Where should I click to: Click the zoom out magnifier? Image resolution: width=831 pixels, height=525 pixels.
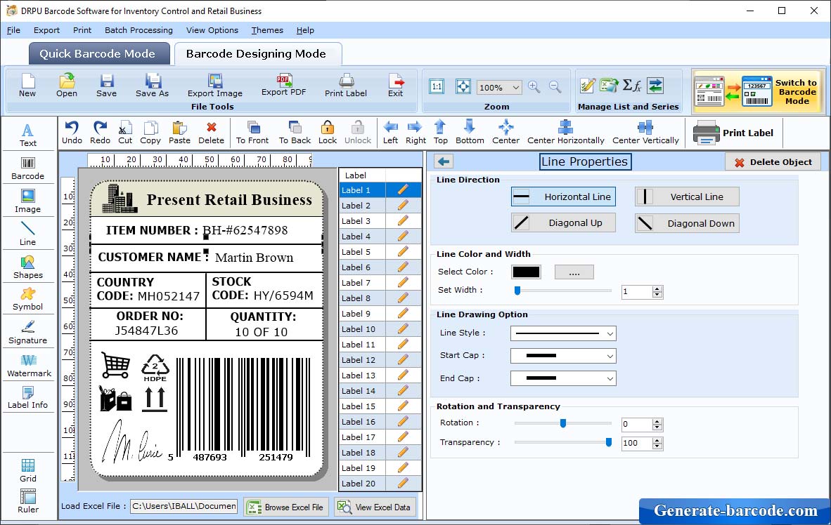[555, 87]
